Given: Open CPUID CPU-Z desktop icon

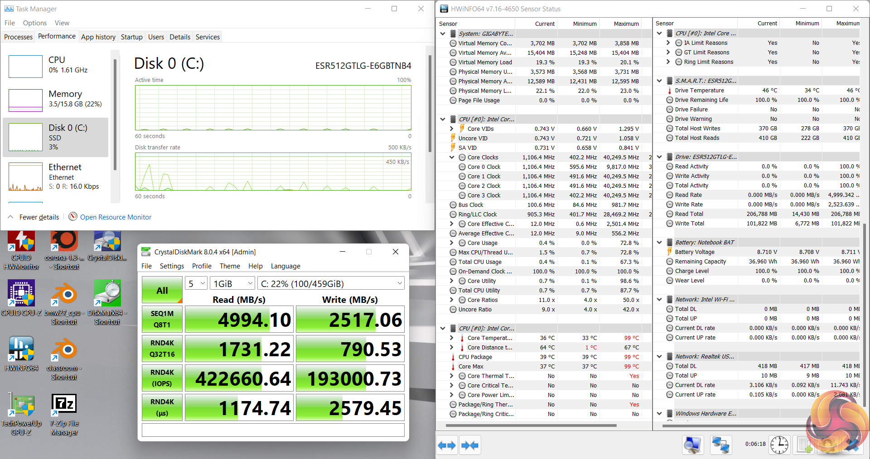Looking at the screenshot, I should (x=21, y=297).
